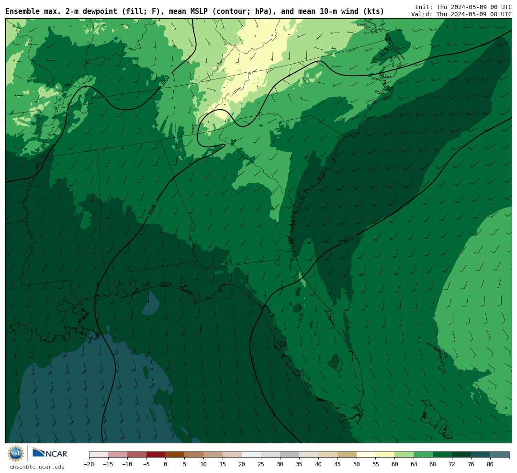Pick the 35 to 40 colorbar swatch
The height and width of the screenshot is (473, 517).
click(309, 455)
